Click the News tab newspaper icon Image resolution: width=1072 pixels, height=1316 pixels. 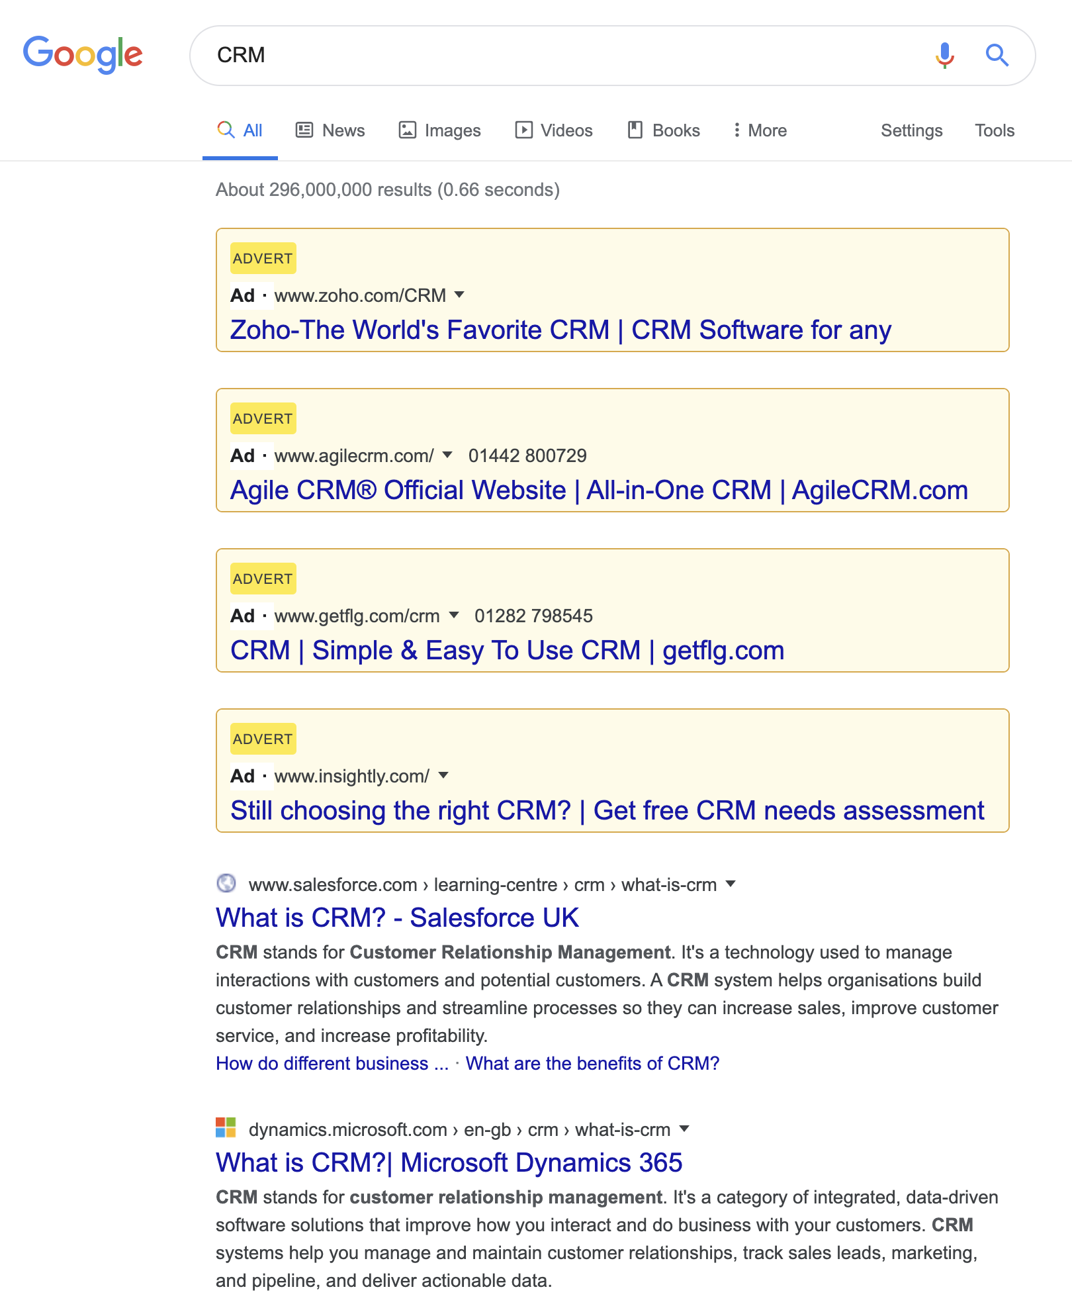(304, 130)
